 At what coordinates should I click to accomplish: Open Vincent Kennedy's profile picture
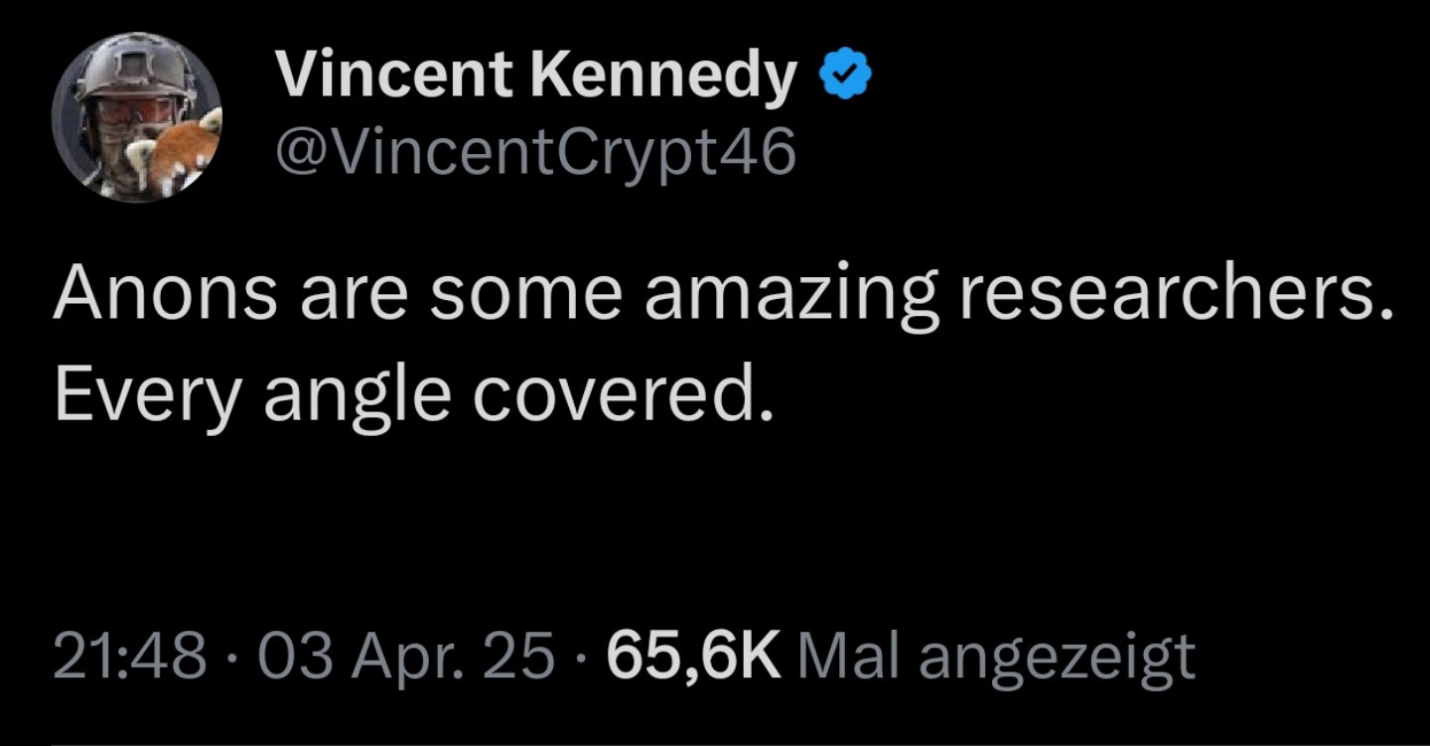137,117
